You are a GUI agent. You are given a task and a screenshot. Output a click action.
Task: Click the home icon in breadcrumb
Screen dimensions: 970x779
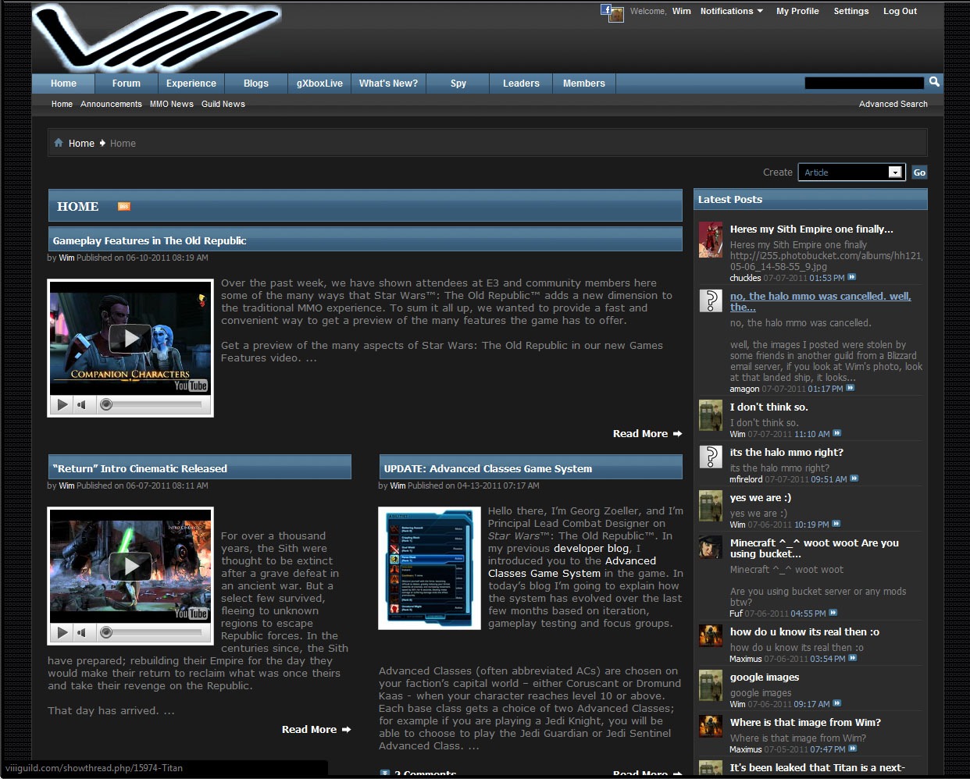point(59,143)
